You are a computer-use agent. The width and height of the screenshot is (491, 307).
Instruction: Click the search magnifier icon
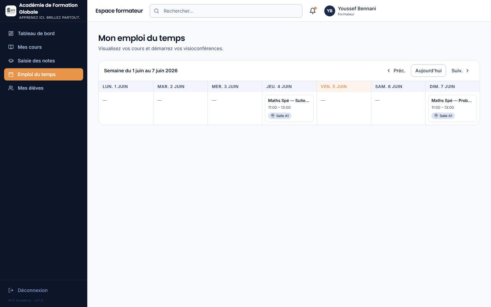coord(157,11)
